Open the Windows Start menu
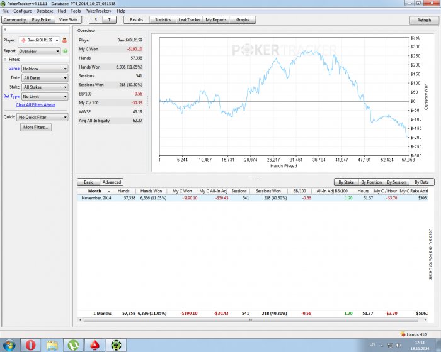Screen dimensions: 441x352 pyautogui.click(x=9, y=344)
